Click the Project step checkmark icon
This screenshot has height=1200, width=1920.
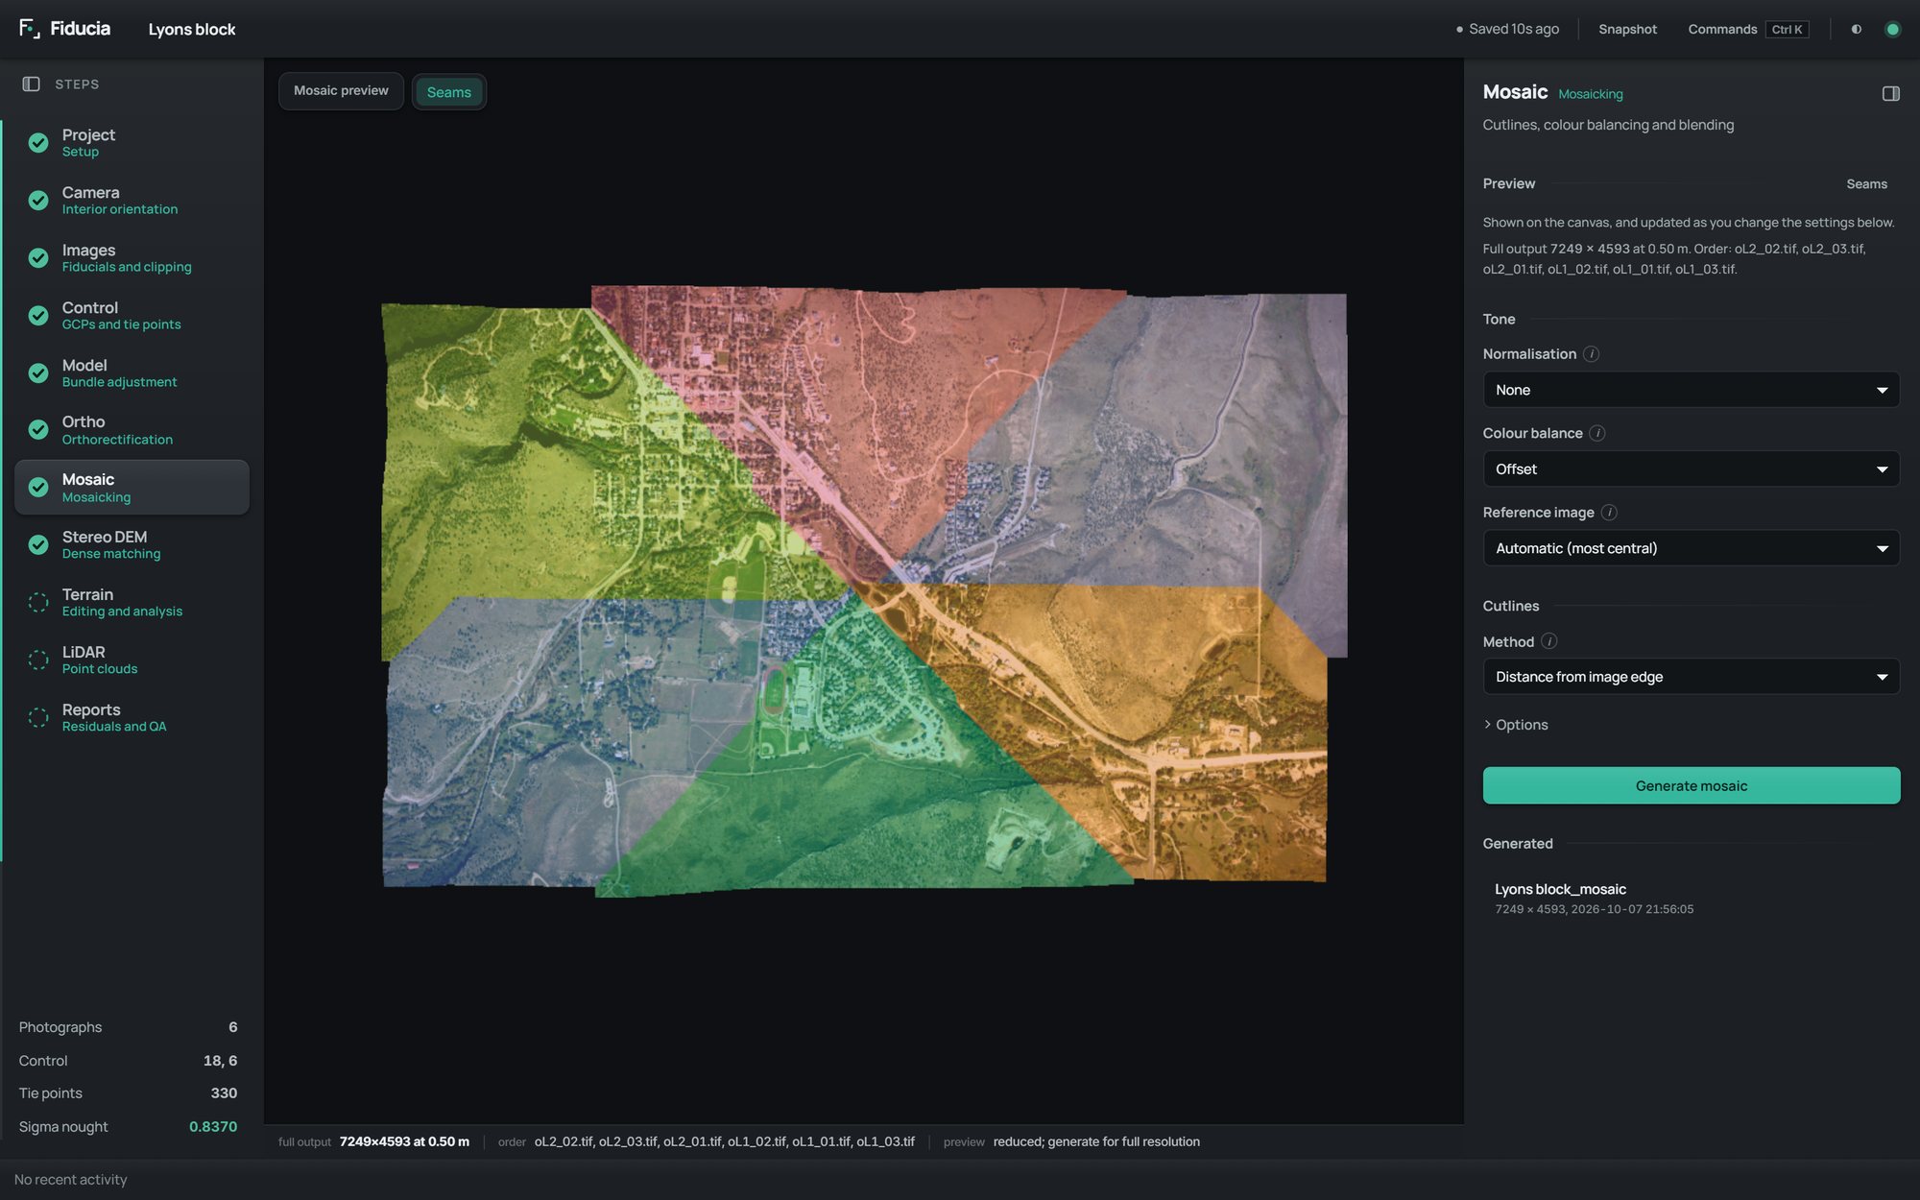tap(38, 143)
